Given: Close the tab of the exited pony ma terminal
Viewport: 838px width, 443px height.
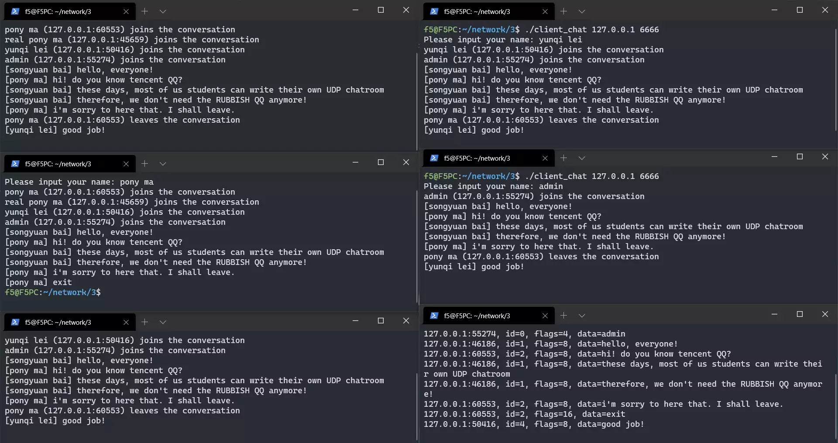Looking at the screenshot, I should tap(126, 164).
